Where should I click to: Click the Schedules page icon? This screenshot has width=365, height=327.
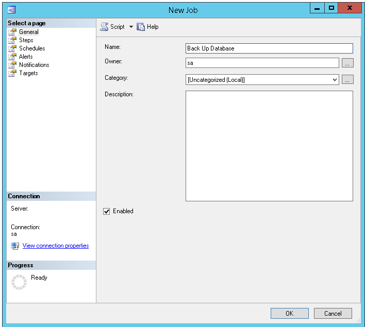tap(12, 48)
